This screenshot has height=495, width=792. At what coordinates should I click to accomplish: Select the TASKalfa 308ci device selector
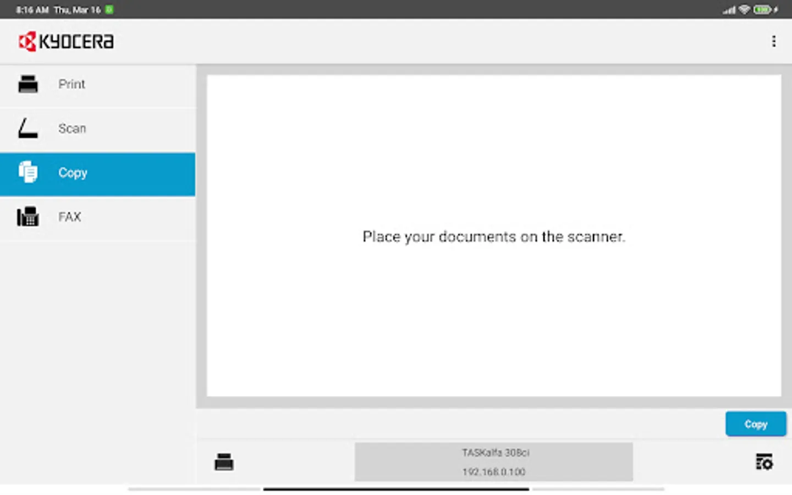click(x=494, y=462)
